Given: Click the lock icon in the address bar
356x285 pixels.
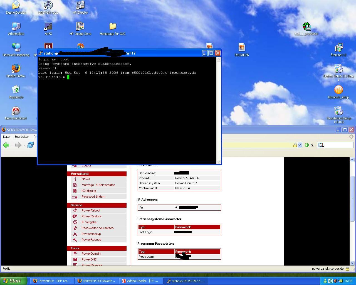Looking at the screenshot, I should (295, 145).
